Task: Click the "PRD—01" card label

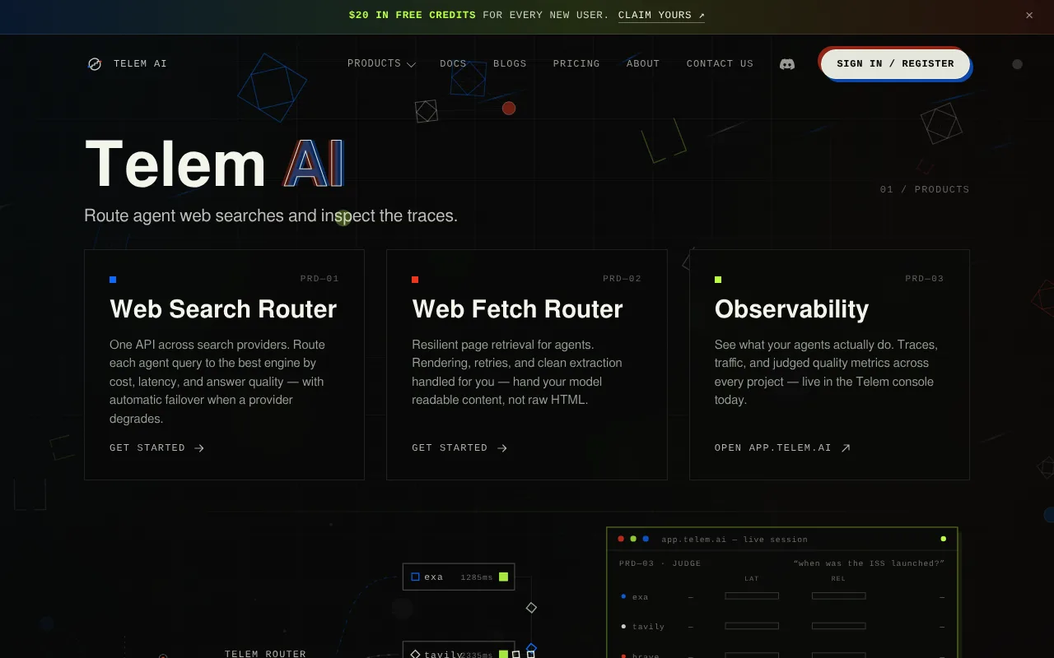Action: (x=319, y=279)
